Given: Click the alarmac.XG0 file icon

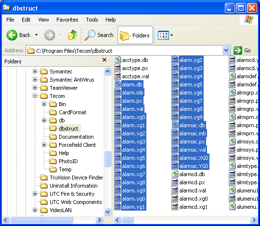Looking at the screenshot, I should (175, 158).
